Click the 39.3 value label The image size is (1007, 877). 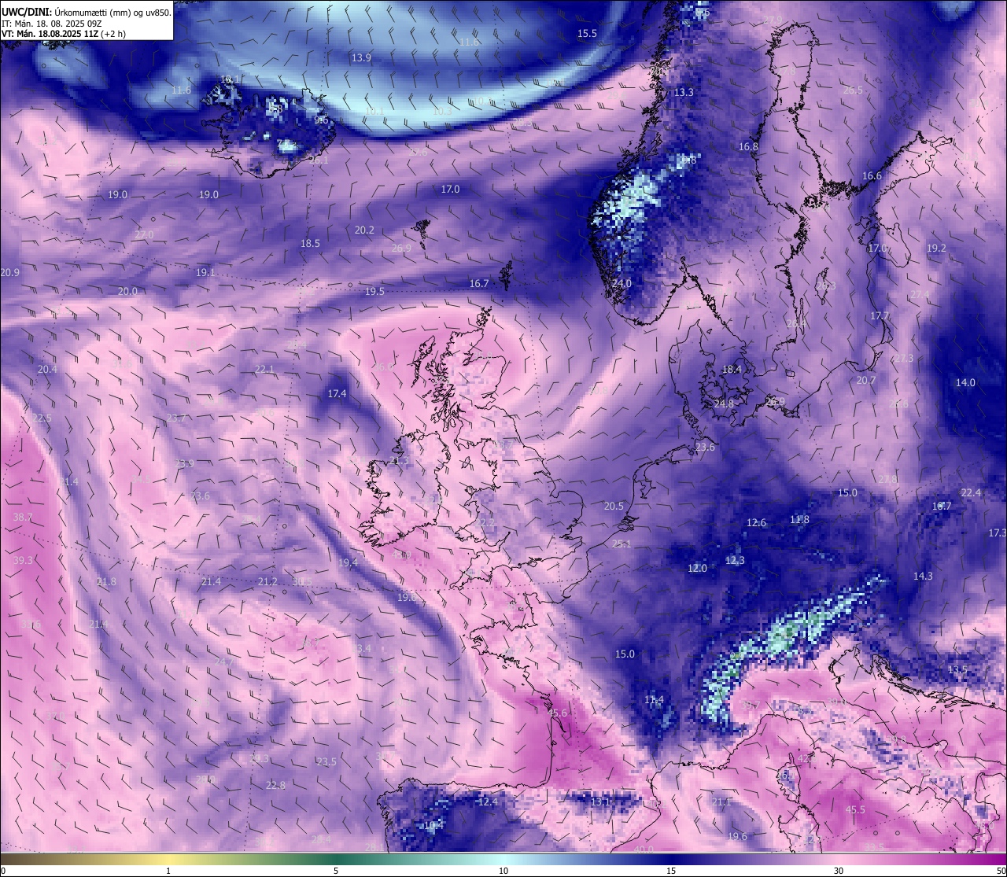click(x=23, y=561)
